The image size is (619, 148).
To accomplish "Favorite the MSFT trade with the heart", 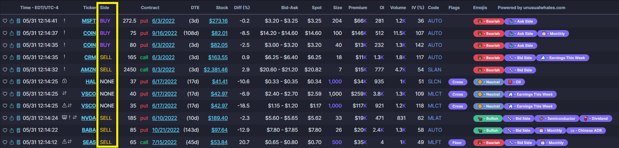I will point(5,21).
